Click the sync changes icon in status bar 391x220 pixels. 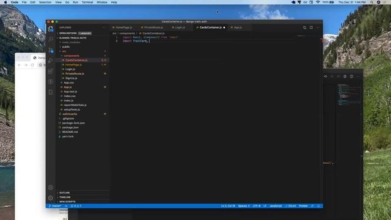66,206
